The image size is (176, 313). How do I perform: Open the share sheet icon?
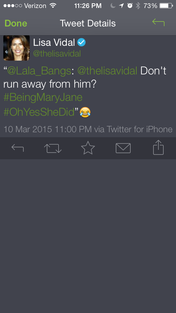[158, 147]
